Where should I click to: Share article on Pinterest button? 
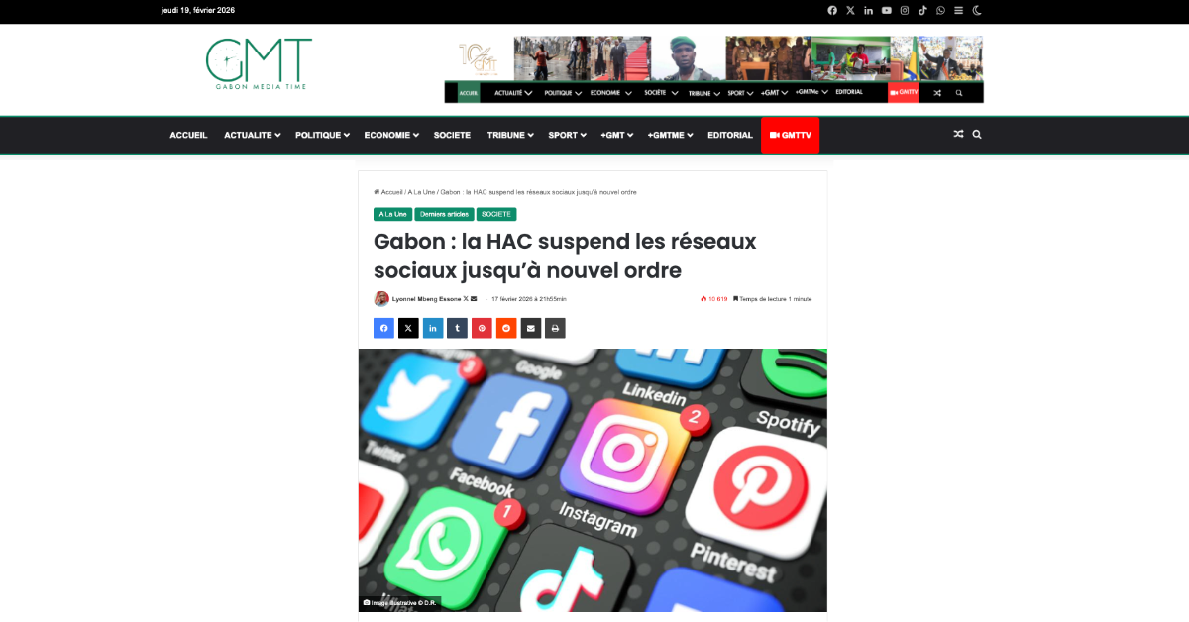(x=482, y=328)
